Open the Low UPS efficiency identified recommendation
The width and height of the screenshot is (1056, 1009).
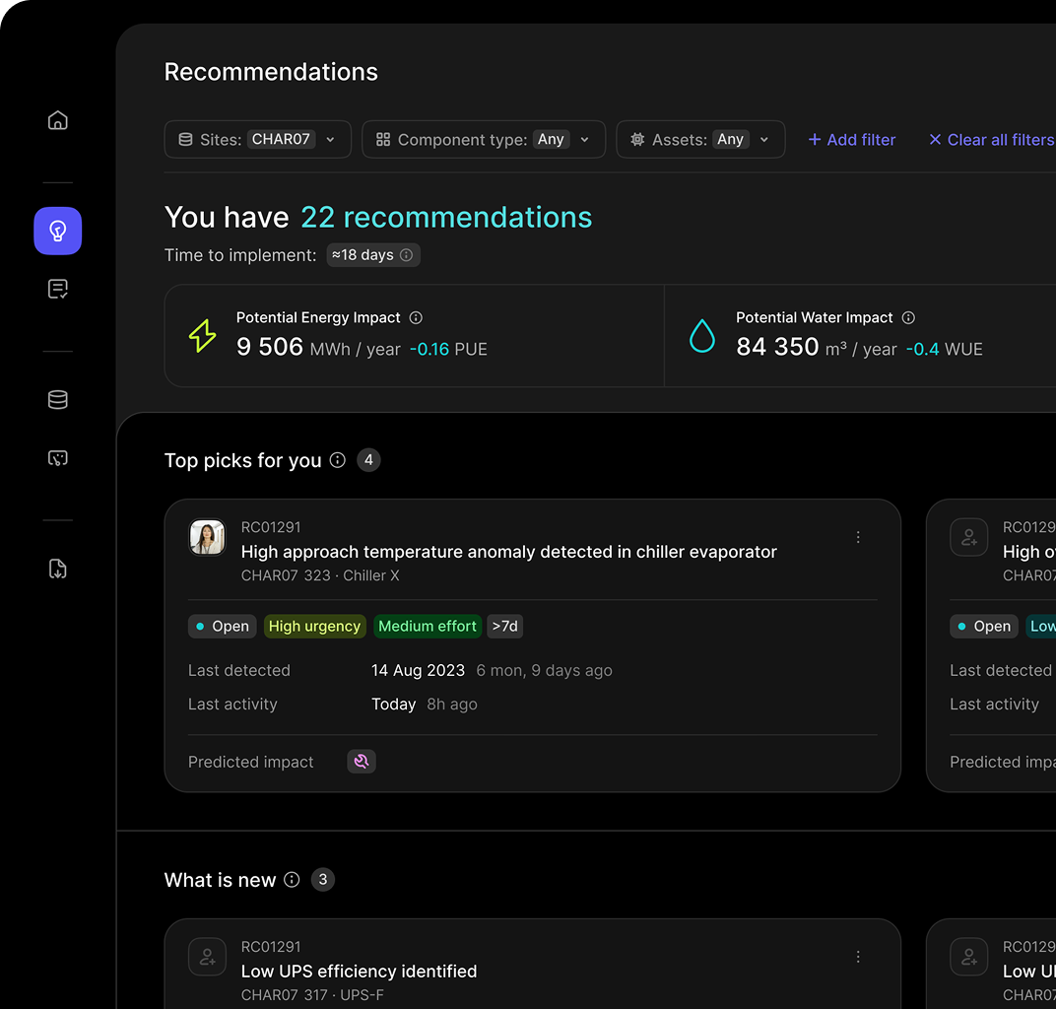[x=359, y=972]
